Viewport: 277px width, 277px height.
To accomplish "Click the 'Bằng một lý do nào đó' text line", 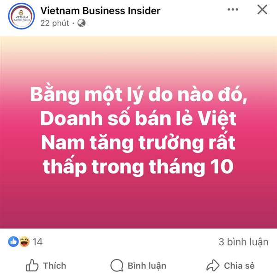I will click(x=138, y=95).
